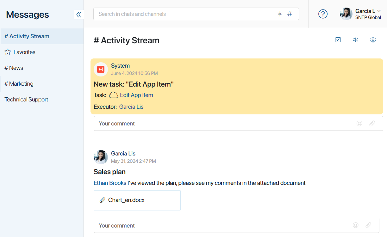This screenshot has width=387, height=237.
Task: Open executor Garcia Lis profile link
Action: point(131,107)
